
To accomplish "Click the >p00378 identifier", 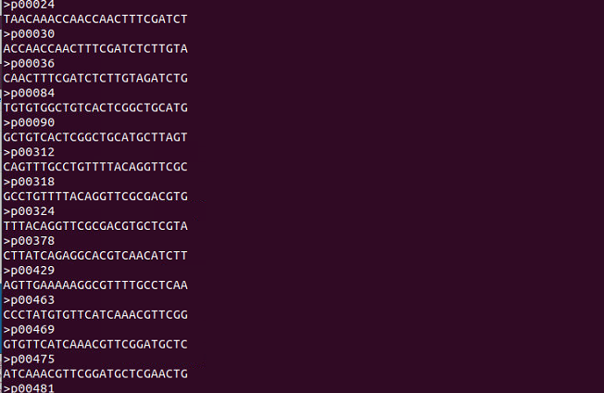I will click(29, 241).
